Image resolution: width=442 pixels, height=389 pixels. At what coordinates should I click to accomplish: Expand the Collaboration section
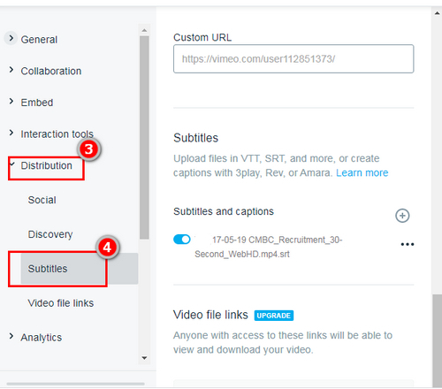click(11, 70)
